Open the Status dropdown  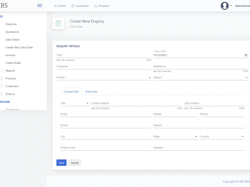[201, 78]
